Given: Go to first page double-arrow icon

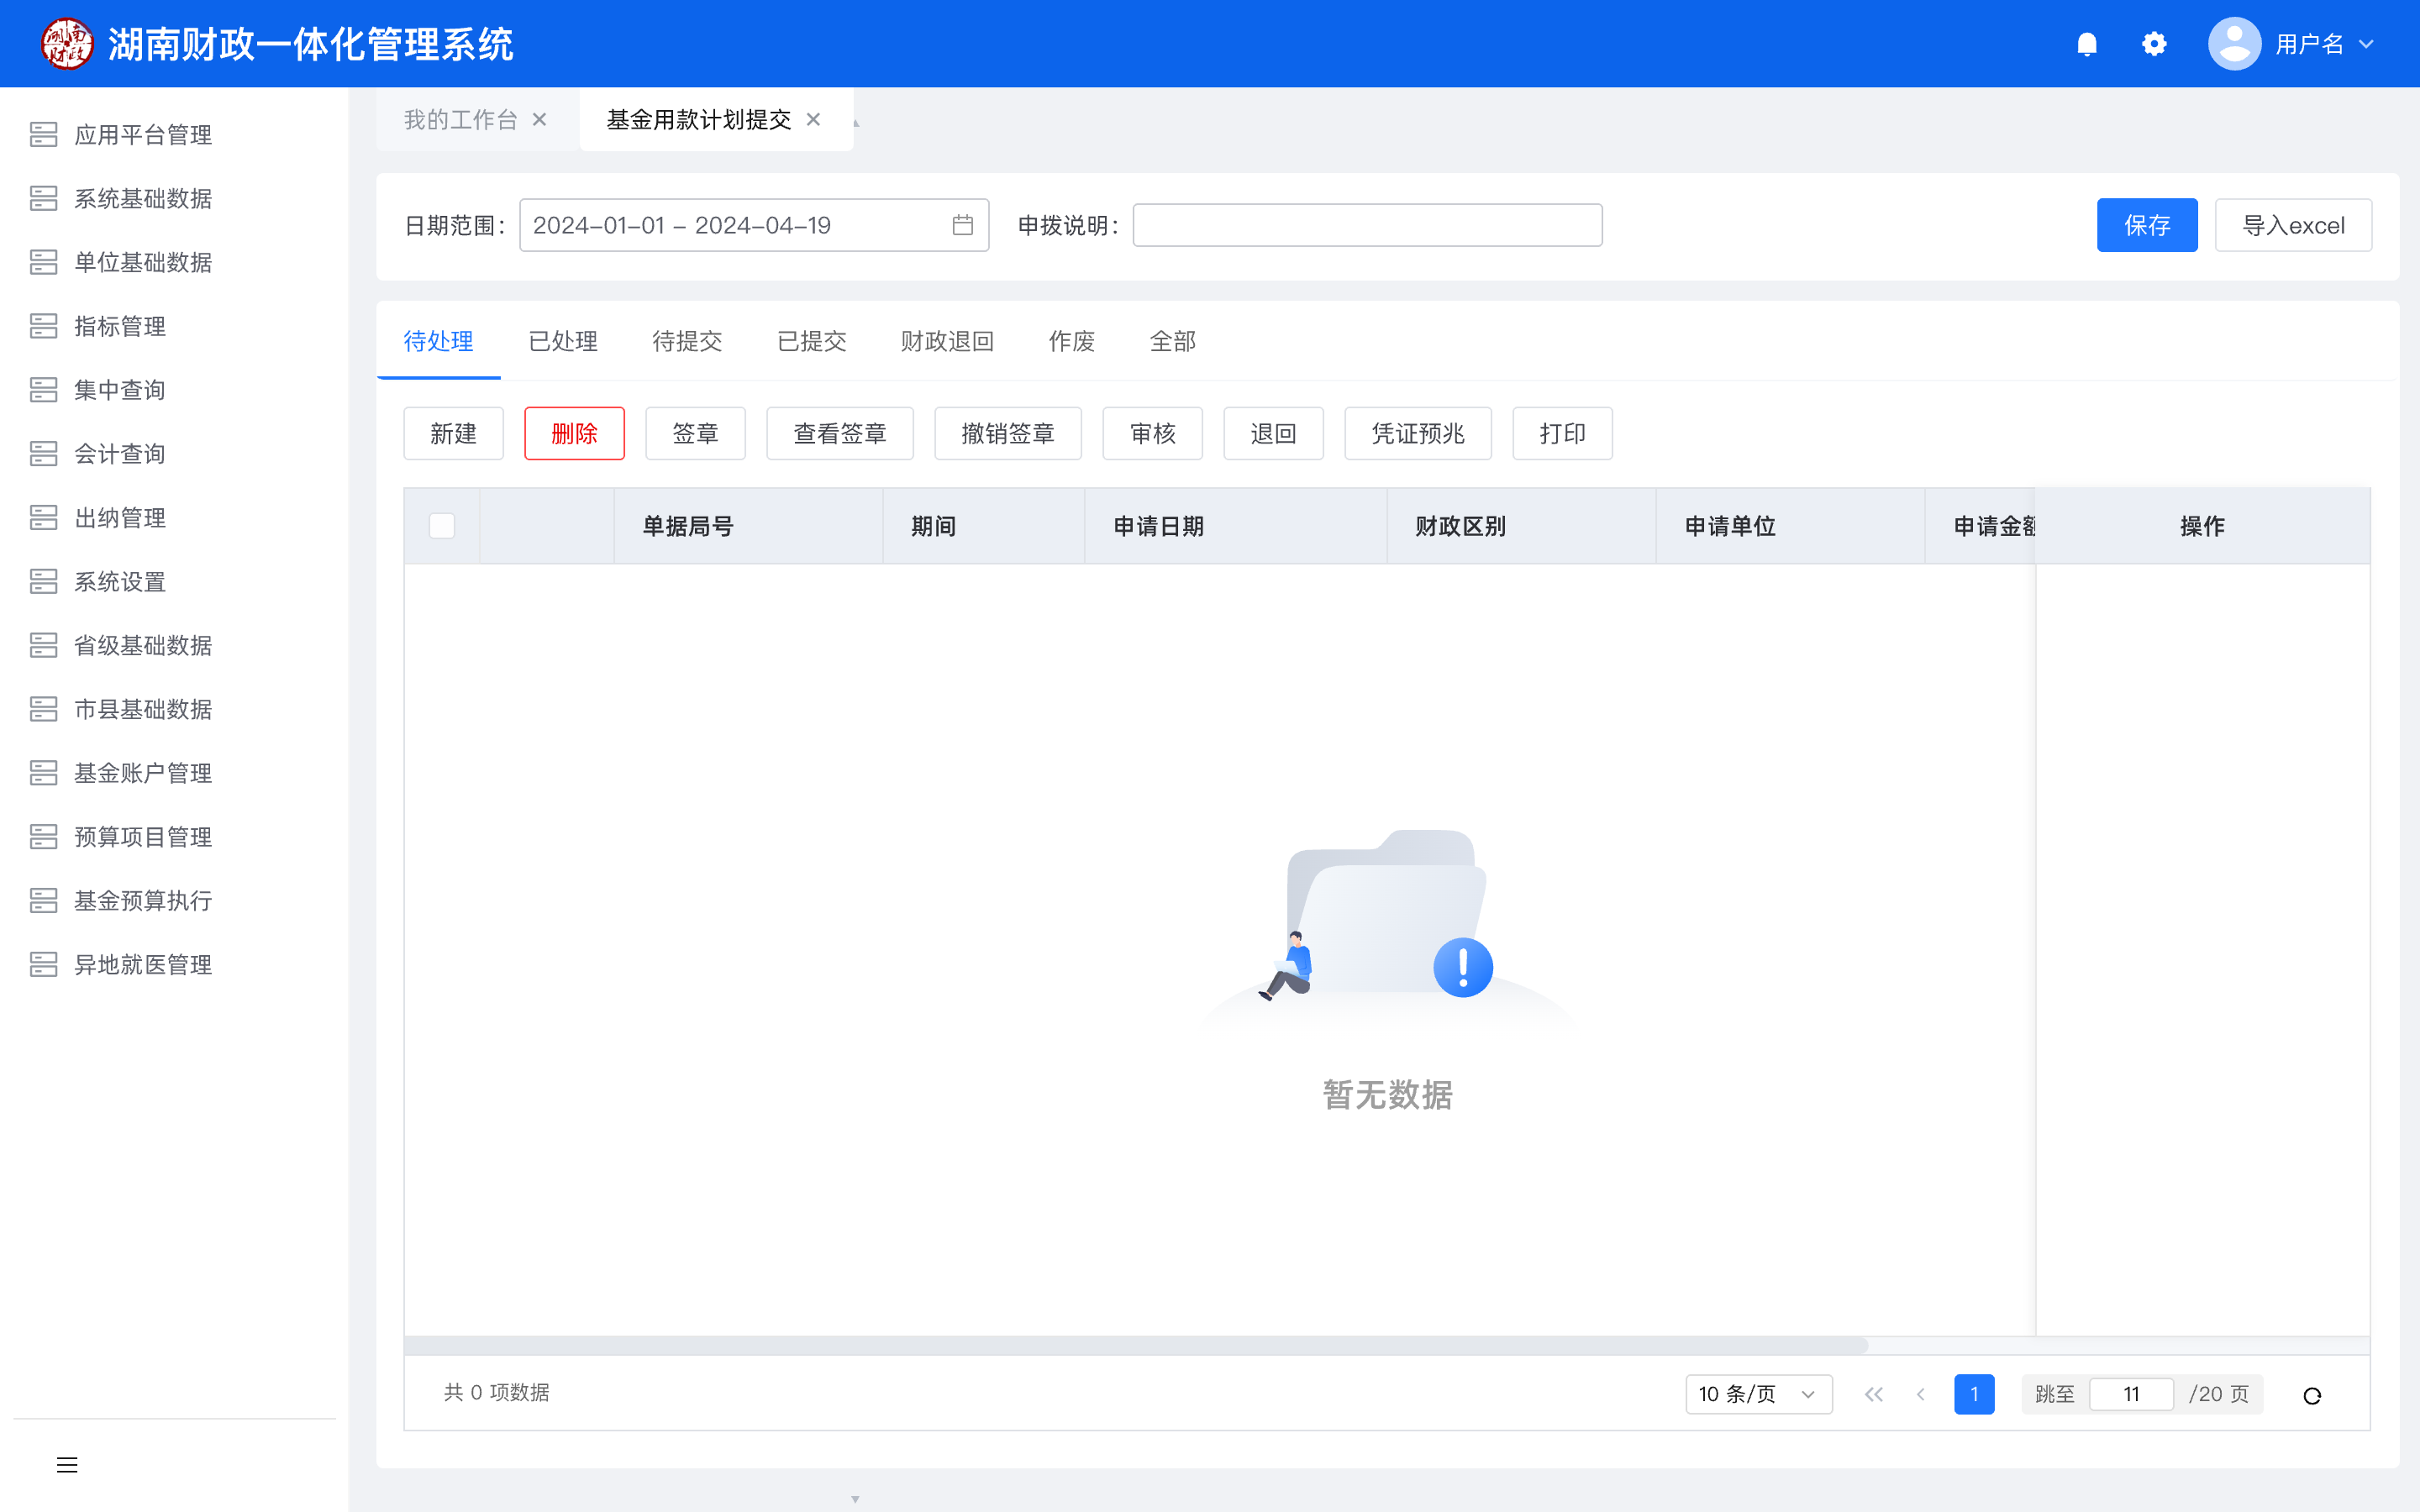Looking at the screenshot, I should [1874, 1394].
